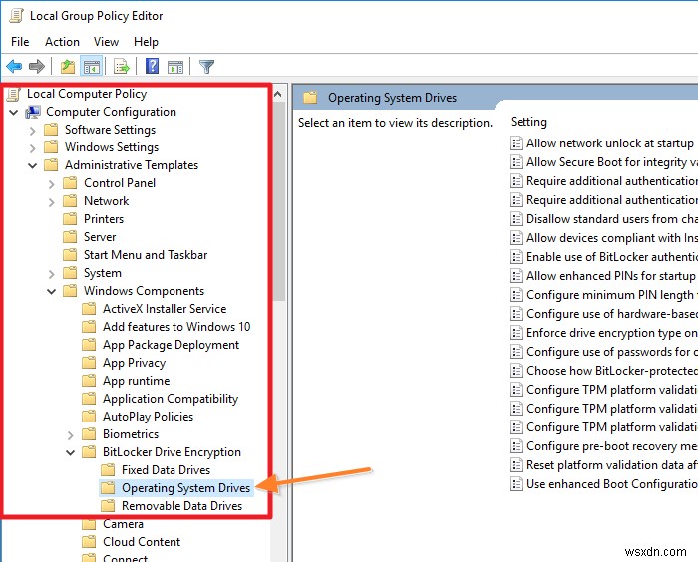Select Choose how BitLocker-protected drives setting
The image size is (698, 562).
pos(611,371)
